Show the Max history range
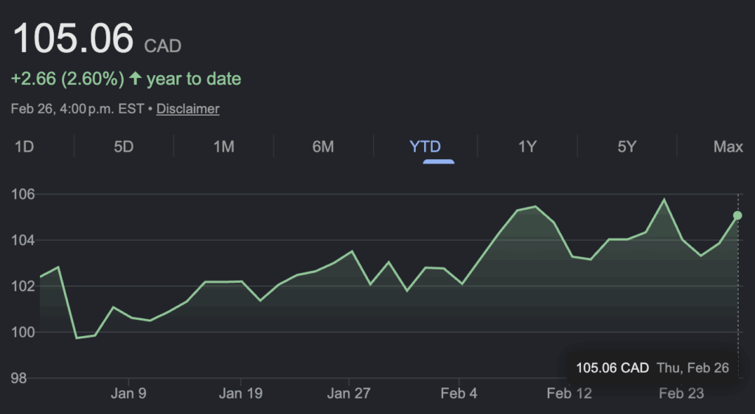 coord(728,147)
